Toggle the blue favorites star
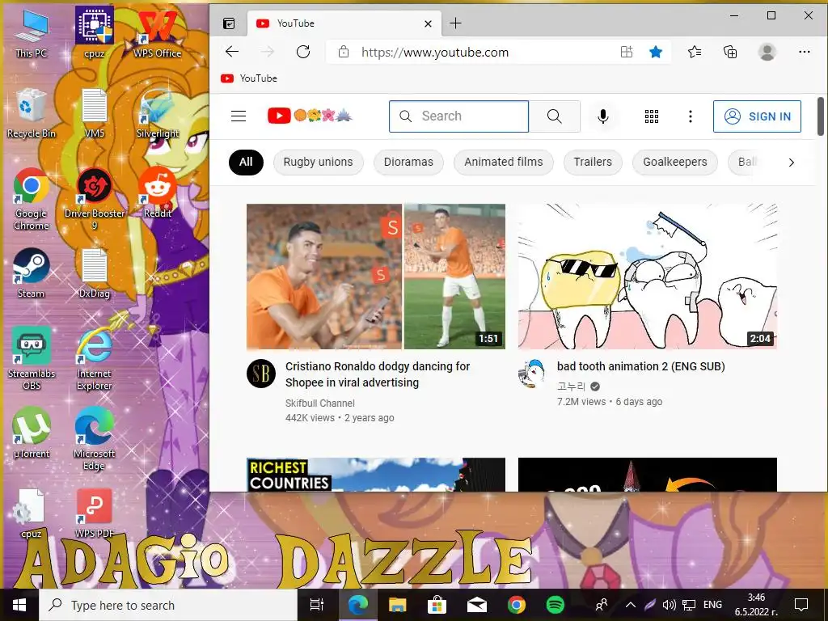 [655, 52]
